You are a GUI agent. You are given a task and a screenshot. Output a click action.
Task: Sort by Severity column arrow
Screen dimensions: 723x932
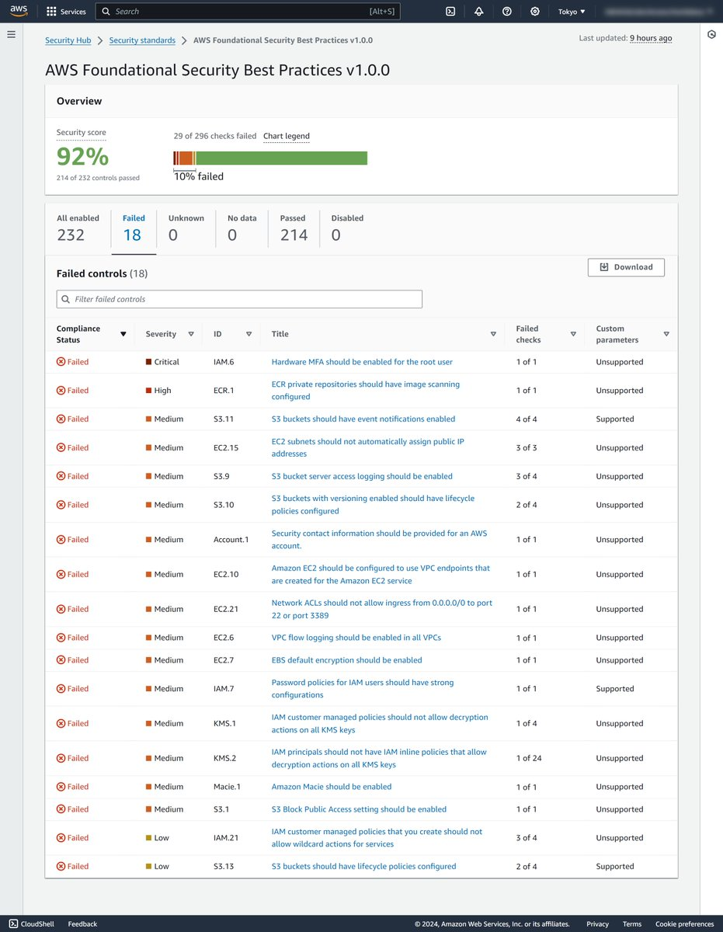190,334
